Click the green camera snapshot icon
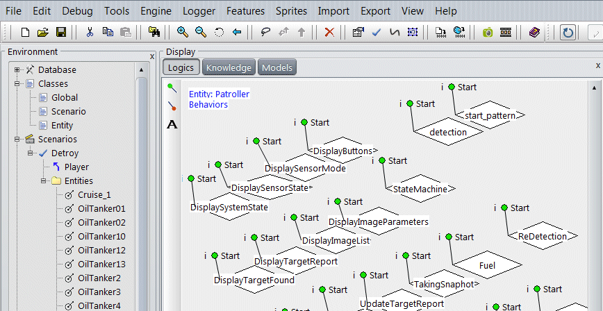Screen dimensions: 603x311 pyautogui.click(x=488, y=33)
